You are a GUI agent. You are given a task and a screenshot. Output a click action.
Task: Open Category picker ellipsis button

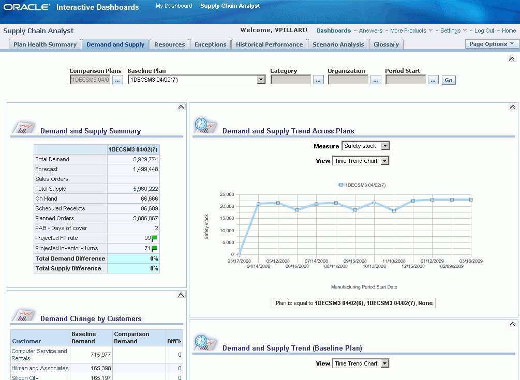pos(318,80)
